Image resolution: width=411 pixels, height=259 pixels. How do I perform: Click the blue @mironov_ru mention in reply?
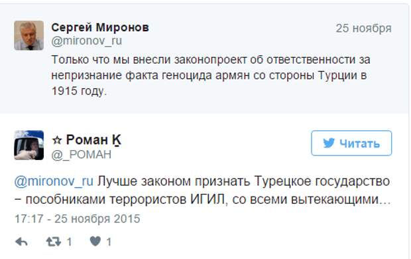54,181
